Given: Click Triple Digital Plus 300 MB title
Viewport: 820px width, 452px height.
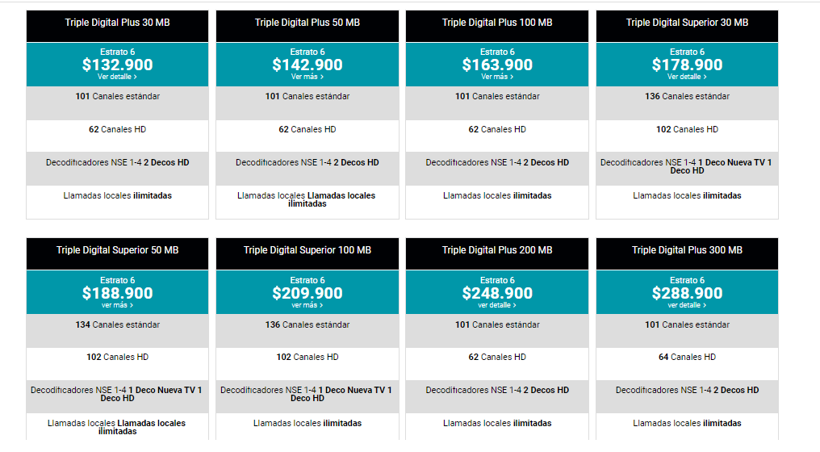Looking at the screenshot, I should pyautogui.click(x=687, y=250).
